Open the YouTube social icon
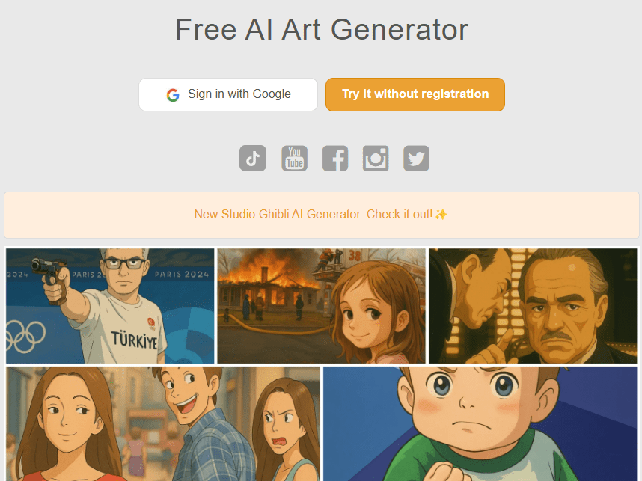 click(x=294, y=159)
